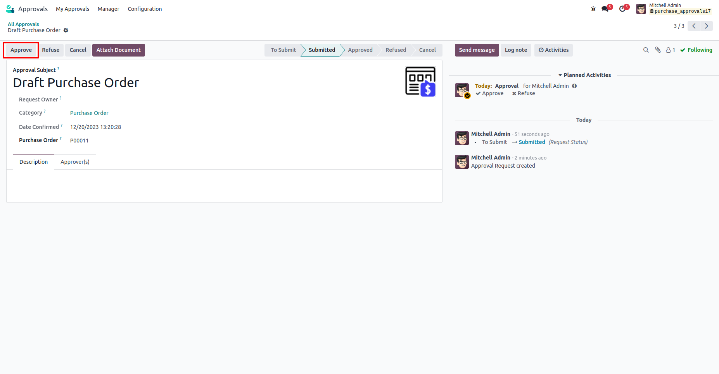Select Cancel status stage
Screen dimensions: 719x374
[427, 50]
